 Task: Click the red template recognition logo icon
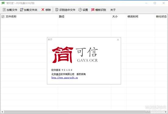point(93,10)
